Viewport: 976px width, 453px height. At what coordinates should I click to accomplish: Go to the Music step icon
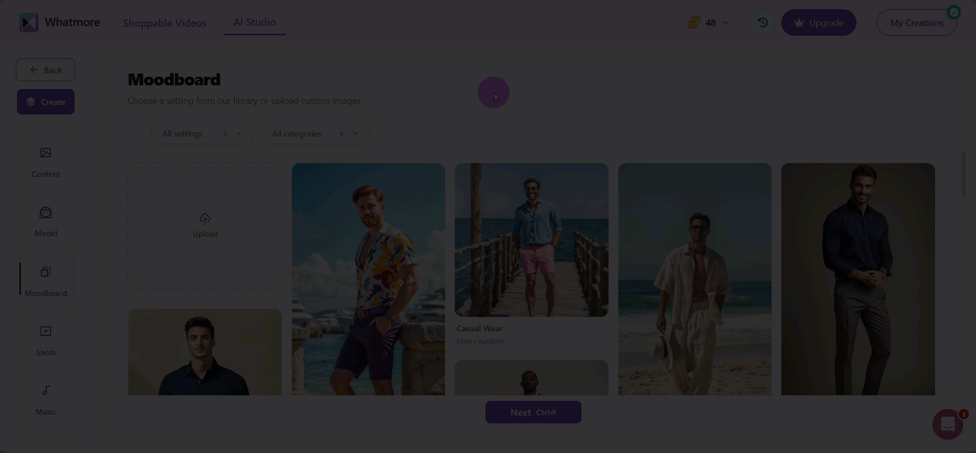coord(45,391)
